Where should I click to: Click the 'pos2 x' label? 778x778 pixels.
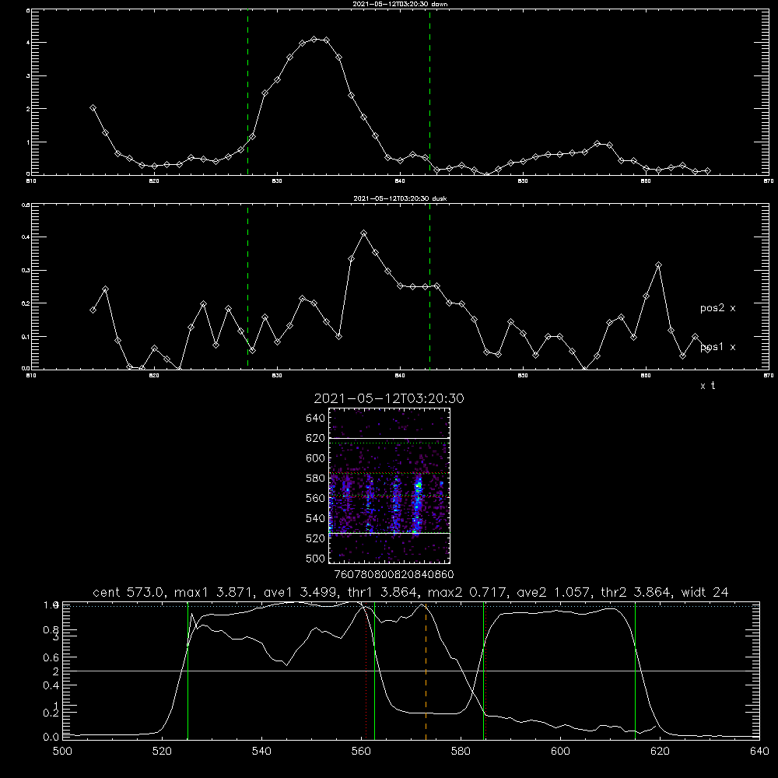(717, 308)
